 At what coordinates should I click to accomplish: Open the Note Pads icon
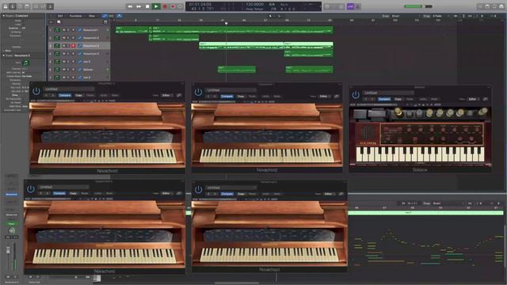click(x=487, y=6)
